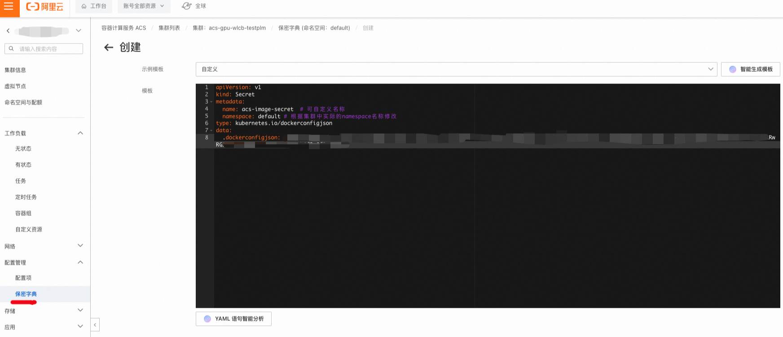Select 无状态 under workloads
This screenshot has height=337, width=783.
pos(23,149)
